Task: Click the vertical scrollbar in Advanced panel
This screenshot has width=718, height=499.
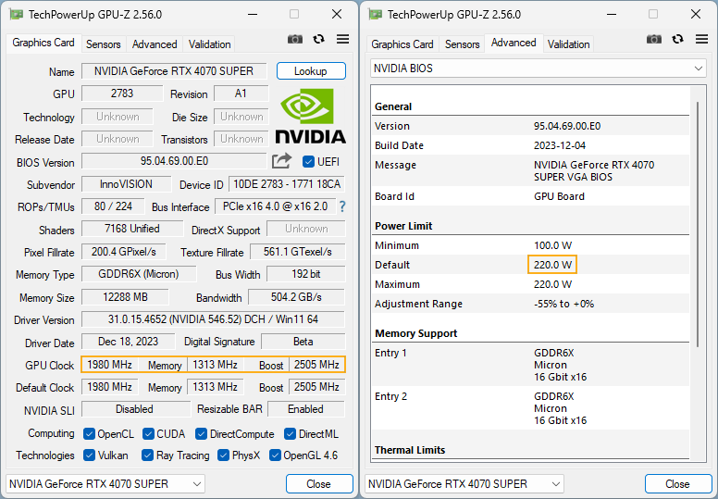Action: (698, 225)
